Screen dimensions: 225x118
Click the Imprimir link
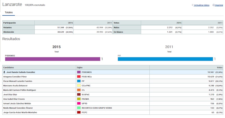coord(219,5)
